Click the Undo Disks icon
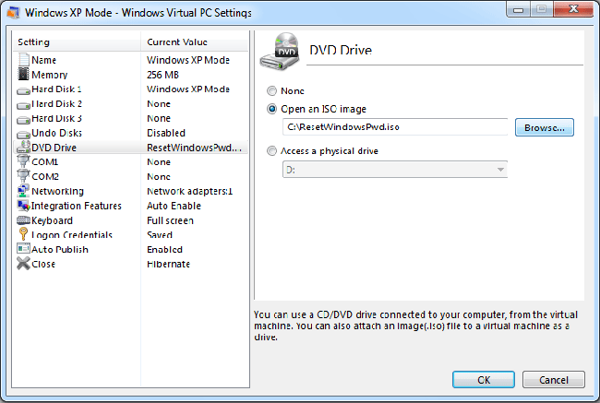Screen dimensions: 600x403 pos(24,133)
